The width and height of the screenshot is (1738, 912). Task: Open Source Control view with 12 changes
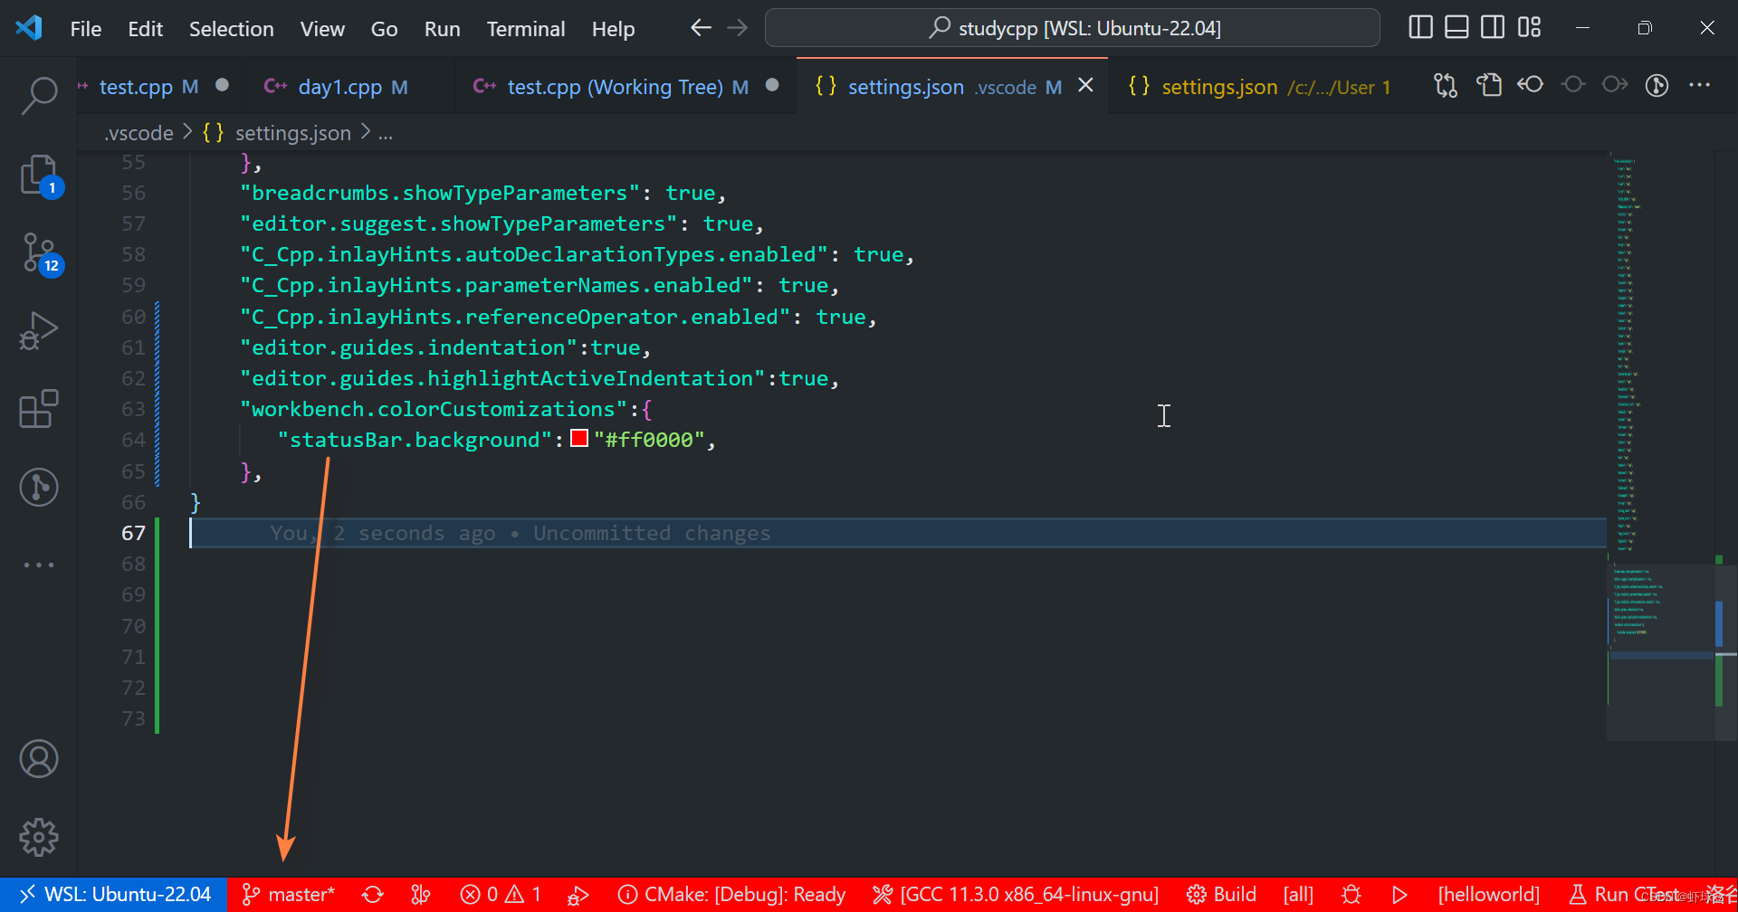39,253
